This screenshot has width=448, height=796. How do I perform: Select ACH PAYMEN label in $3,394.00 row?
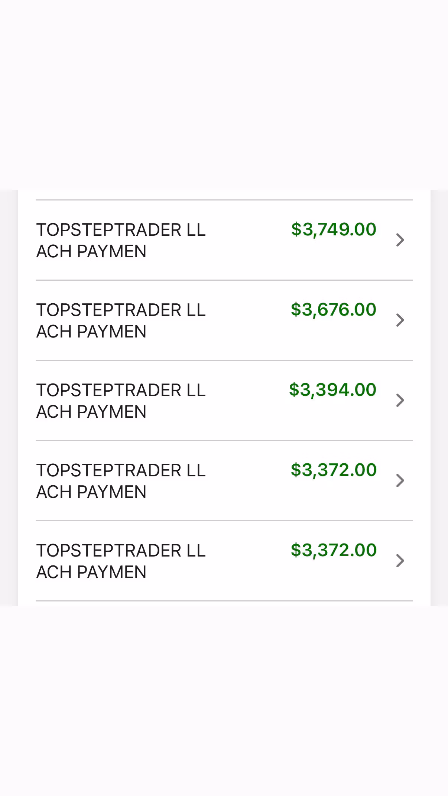coord(91,412)
